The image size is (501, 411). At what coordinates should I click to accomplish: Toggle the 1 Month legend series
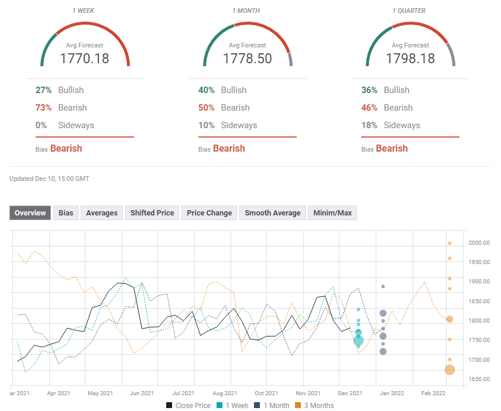pos(271,405)
